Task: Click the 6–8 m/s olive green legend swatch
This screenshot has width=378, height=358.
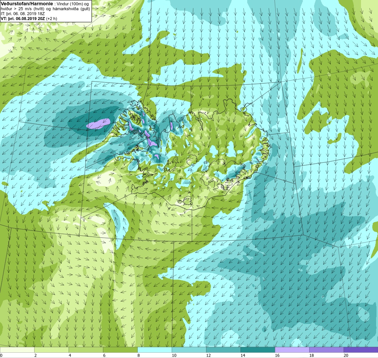Action: (x=120, y=350)
